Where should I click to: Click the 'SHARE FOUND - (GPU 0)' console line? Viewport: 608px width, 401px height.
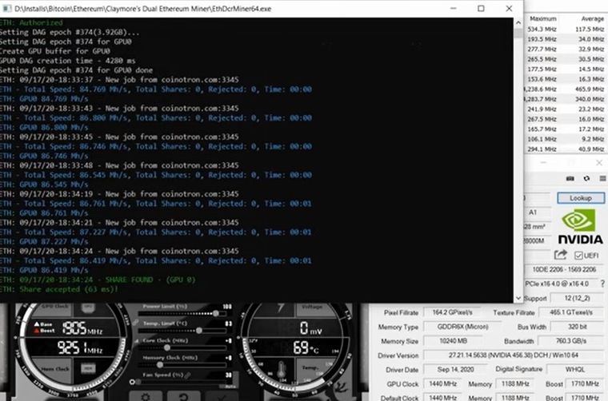pyautogui.click(x=98, y=280)
